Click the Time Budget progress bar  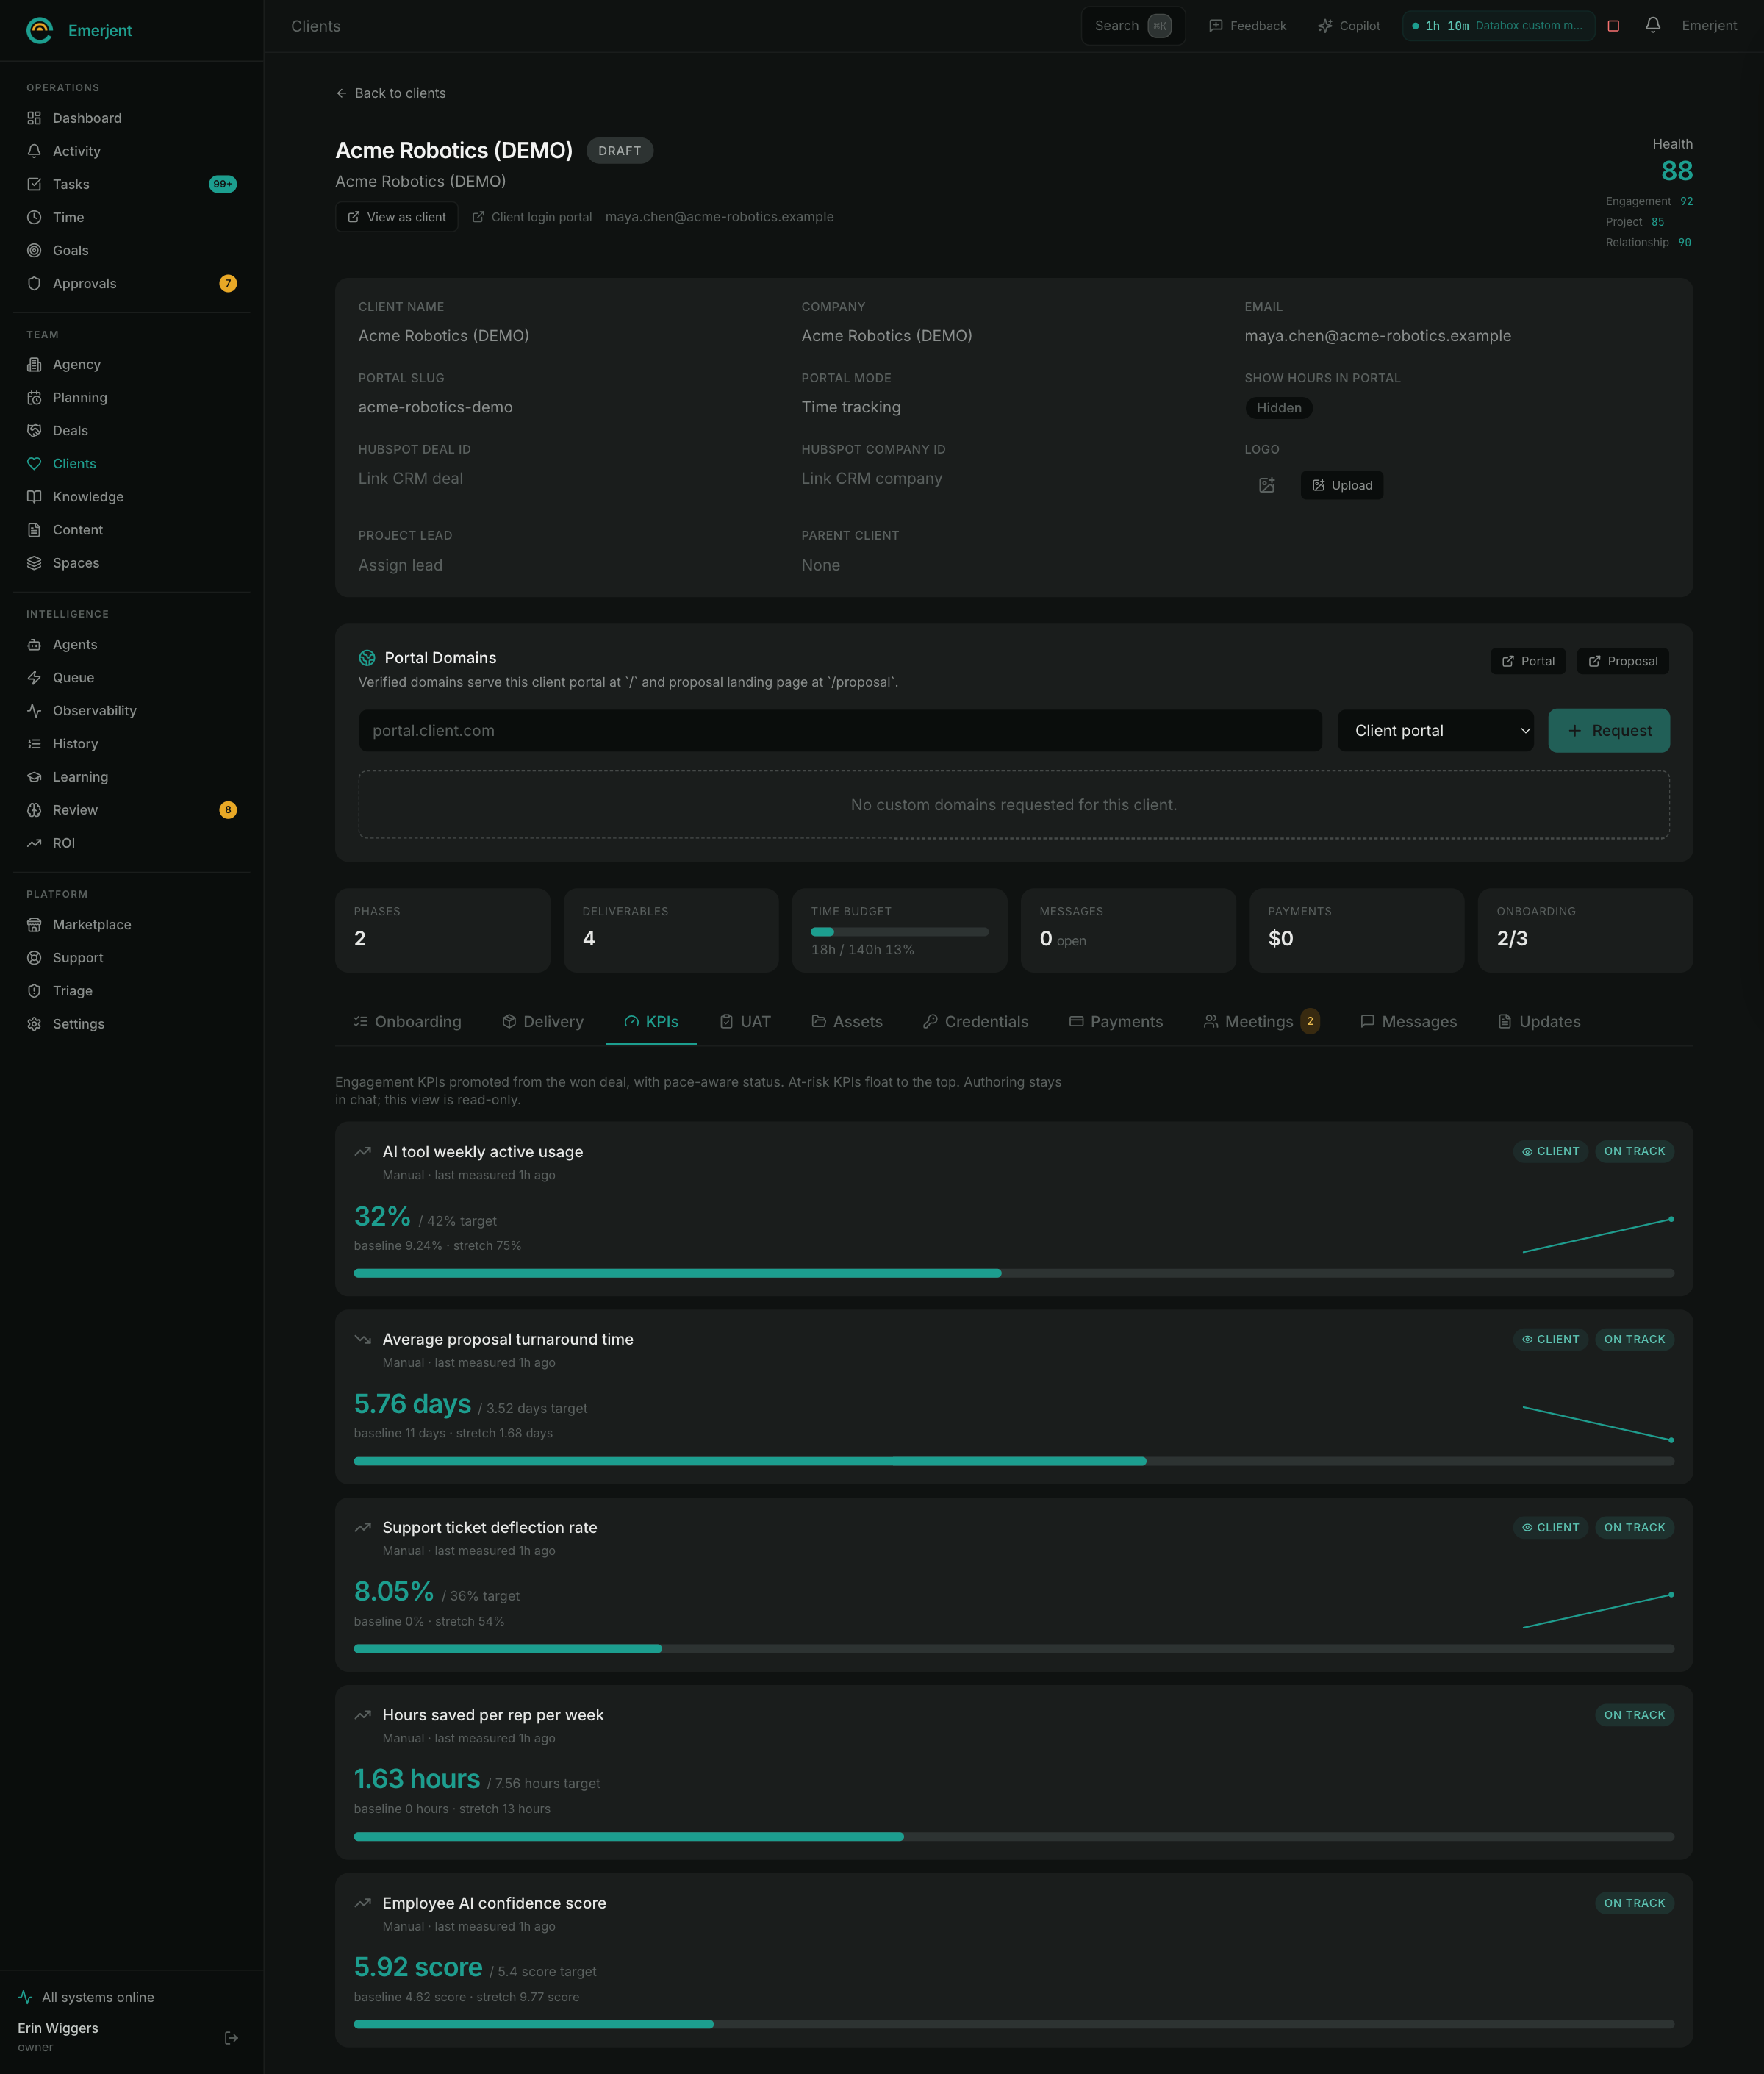point(899,931)
